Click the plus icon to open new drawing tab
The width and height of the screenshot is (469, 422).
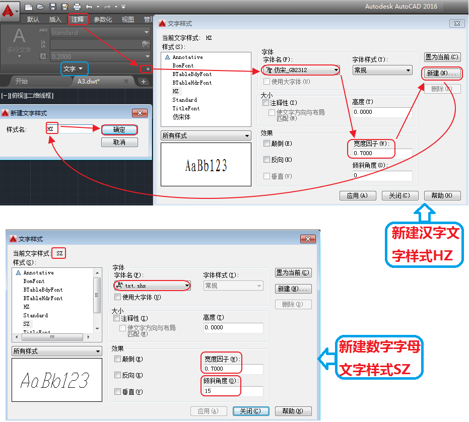(143, 82)
